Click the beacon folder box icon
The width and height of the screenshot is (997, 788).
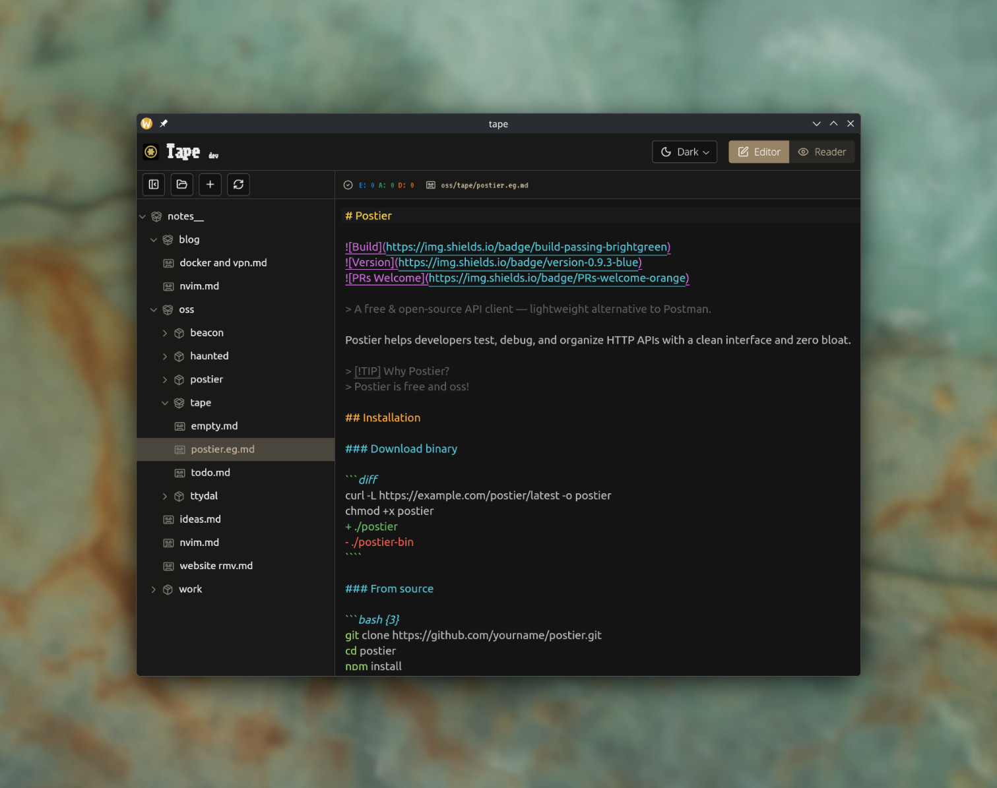click(x=179, y=333)
